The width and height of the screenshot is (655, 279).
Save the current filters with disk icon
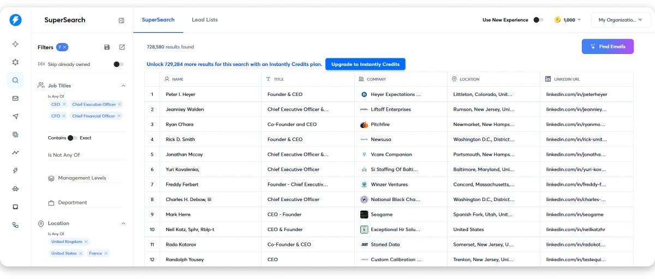click(x=107, y=47)
